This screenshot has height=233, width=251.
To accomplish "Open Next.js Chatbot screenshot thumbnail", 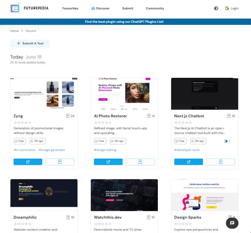I will (205, 94).
